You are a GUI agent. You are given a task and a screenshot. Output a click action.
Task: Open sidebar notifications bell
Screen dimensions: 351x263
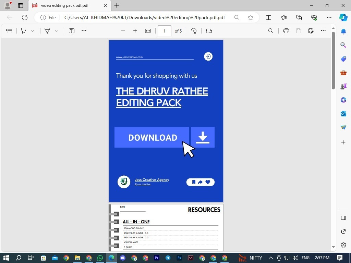tap(343, 32)
